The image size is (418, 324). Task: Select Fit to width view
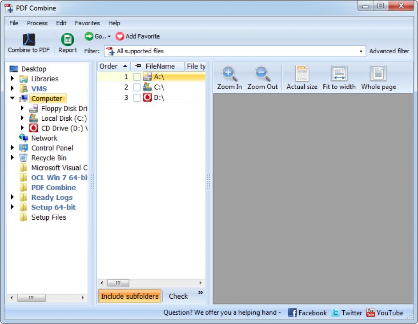click(x=339, y=73)
